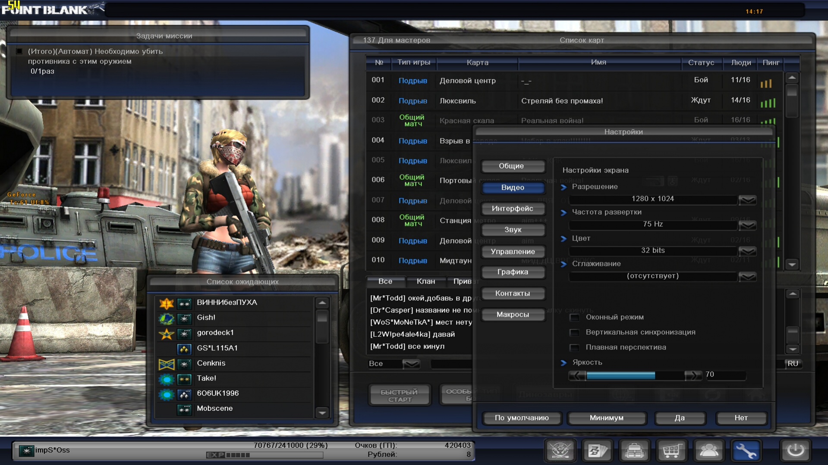Open the shopping cart store icon
This screenshot has height=465, width=828.
click(671, 451)
